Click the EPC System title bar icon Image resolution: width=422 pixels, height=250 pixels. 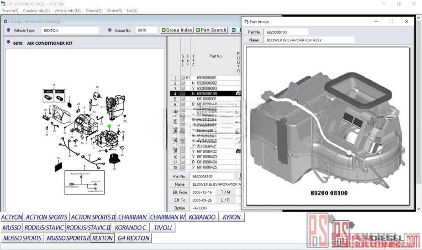pos(3,4)
